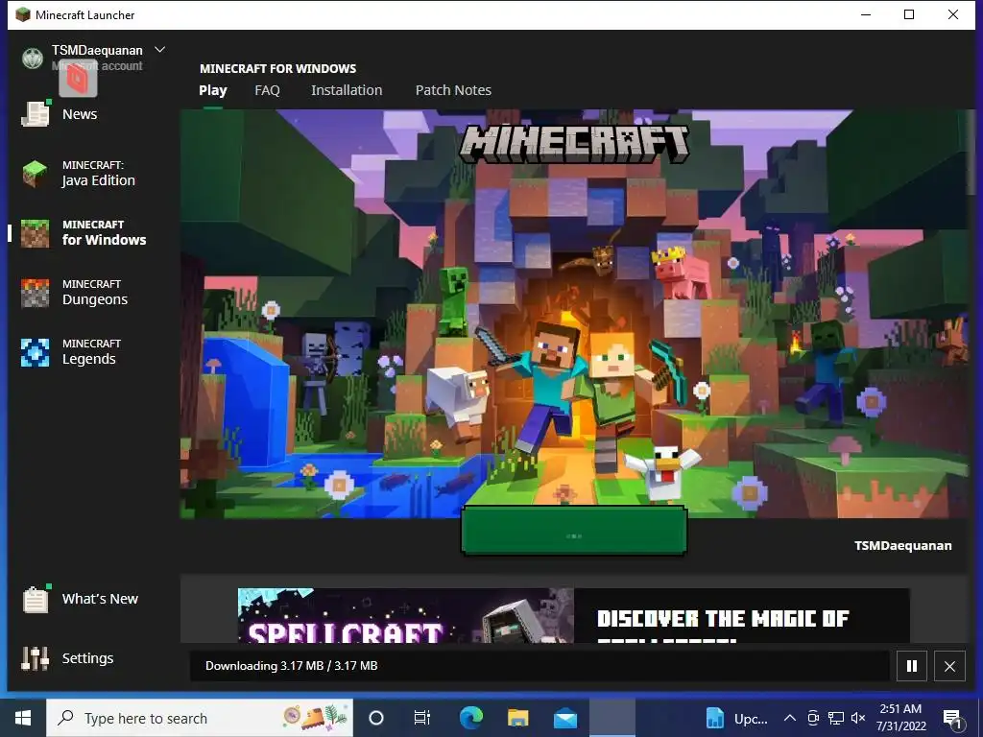Image resolution: width=983 pixels, height=737 pixels.
Task: Pause the download
Action: click(912, 666)
